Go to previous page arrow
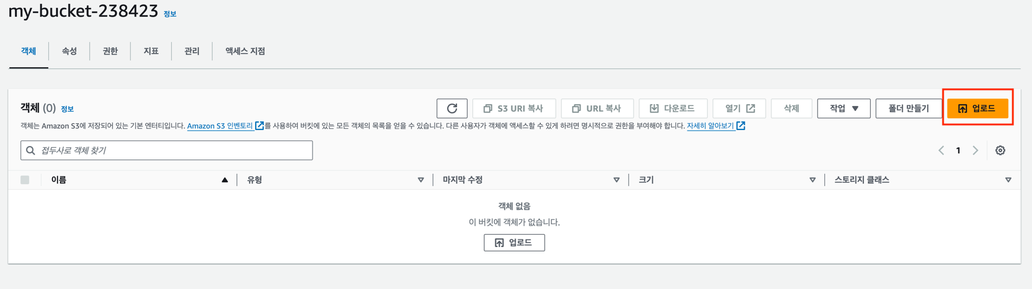The height and width of the screenshot is (289, 1032). (x=941, y=150)
